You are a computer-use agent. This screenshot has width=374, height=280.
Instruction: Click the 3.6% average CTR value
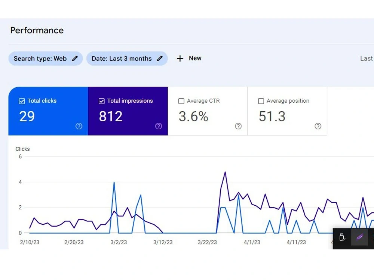[x=193, y=116]
